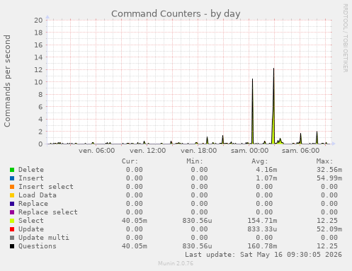
Task: Click the 'Delete' legend label
Action: pos(31,170)
